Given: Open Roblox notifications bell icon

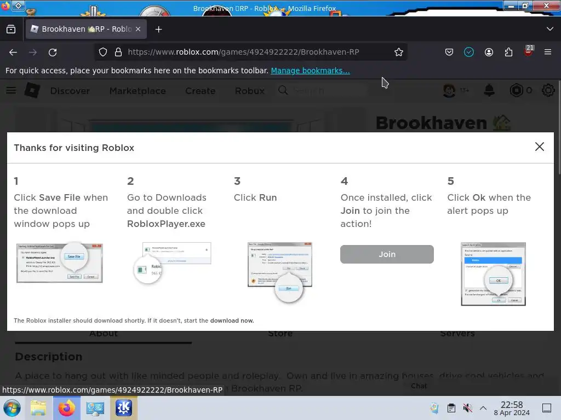Looking at the screenshot, I should 489,91.
